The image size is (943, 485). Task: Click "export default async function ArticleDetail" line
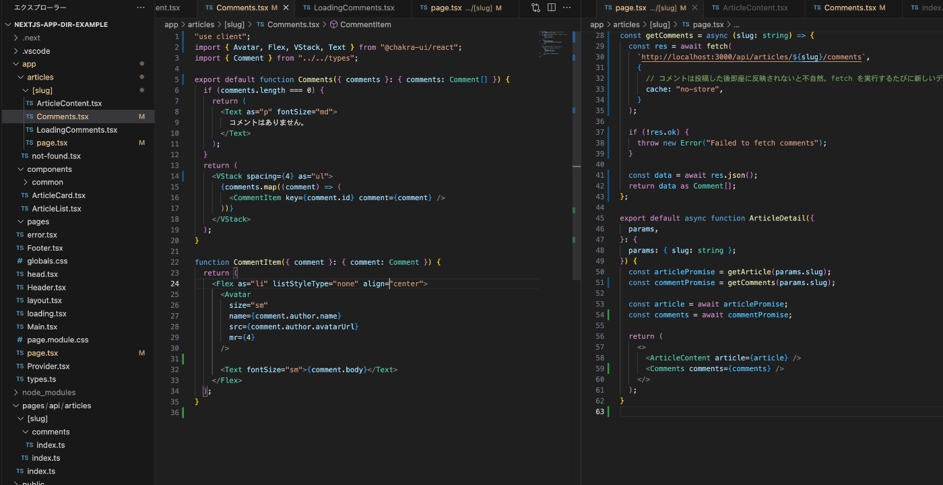715,218
